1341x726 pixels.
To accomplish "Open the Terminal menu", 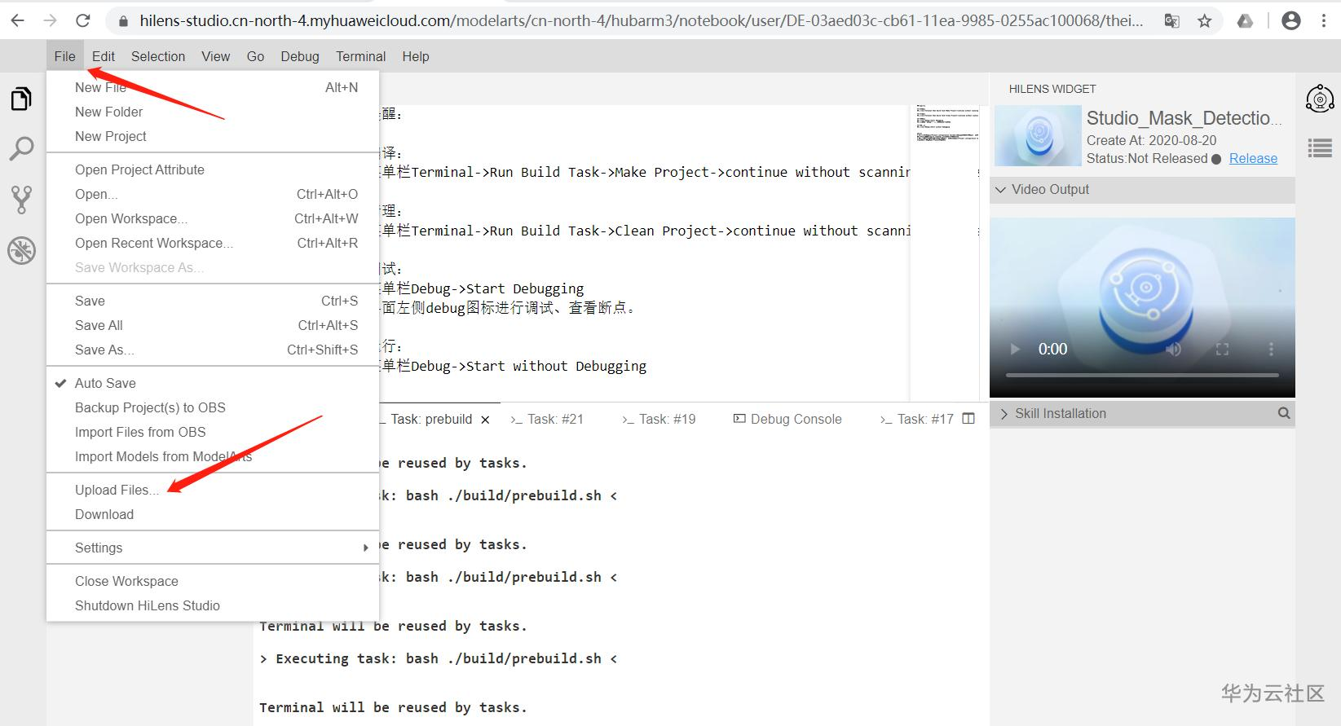I will [x=361, y=56].
